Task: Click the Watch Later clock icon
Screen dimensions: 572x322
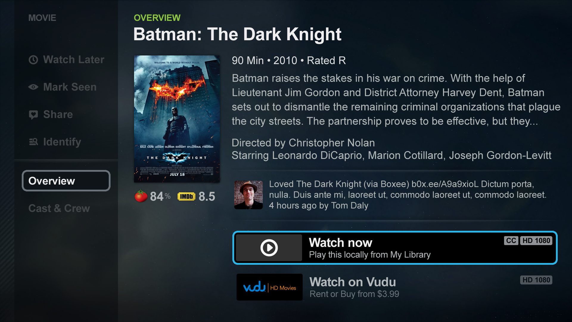Action: (33, 60)
